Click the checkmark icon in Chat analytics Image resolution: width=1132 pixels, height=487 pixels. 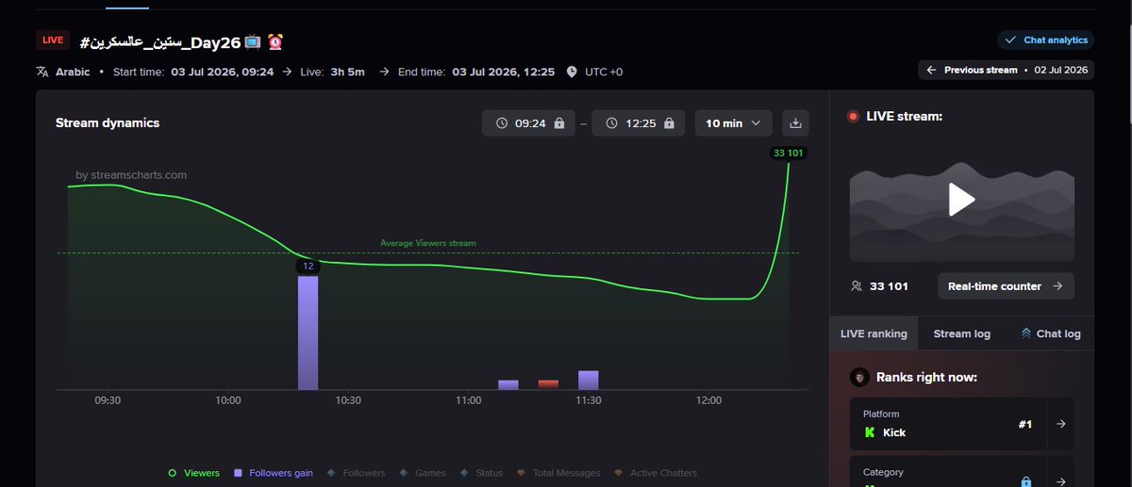[x=1011, y=40]
